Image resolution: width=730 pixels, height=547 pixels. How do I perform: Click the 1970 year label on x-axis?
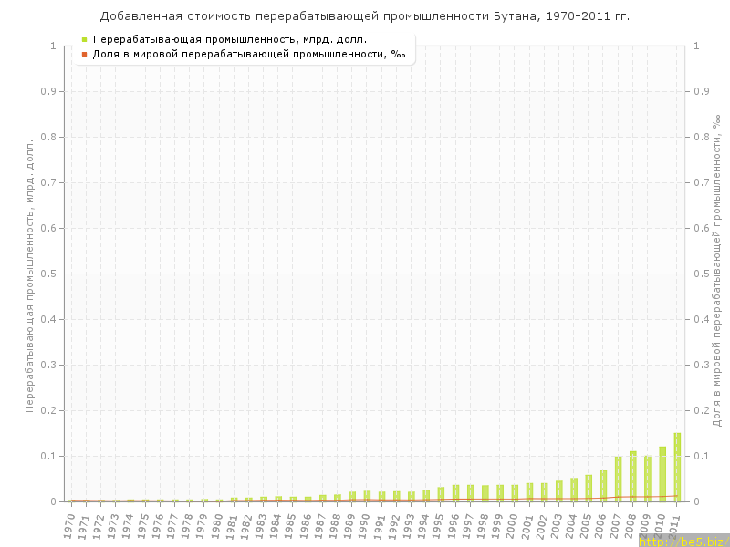(69, 525)
